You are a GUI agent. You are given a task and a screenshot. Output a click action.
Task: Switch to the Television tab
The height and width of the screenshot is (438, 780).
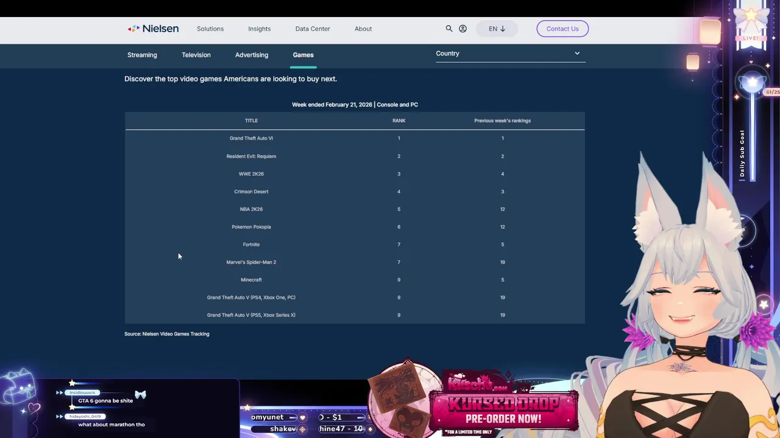[x=196, y=55]
